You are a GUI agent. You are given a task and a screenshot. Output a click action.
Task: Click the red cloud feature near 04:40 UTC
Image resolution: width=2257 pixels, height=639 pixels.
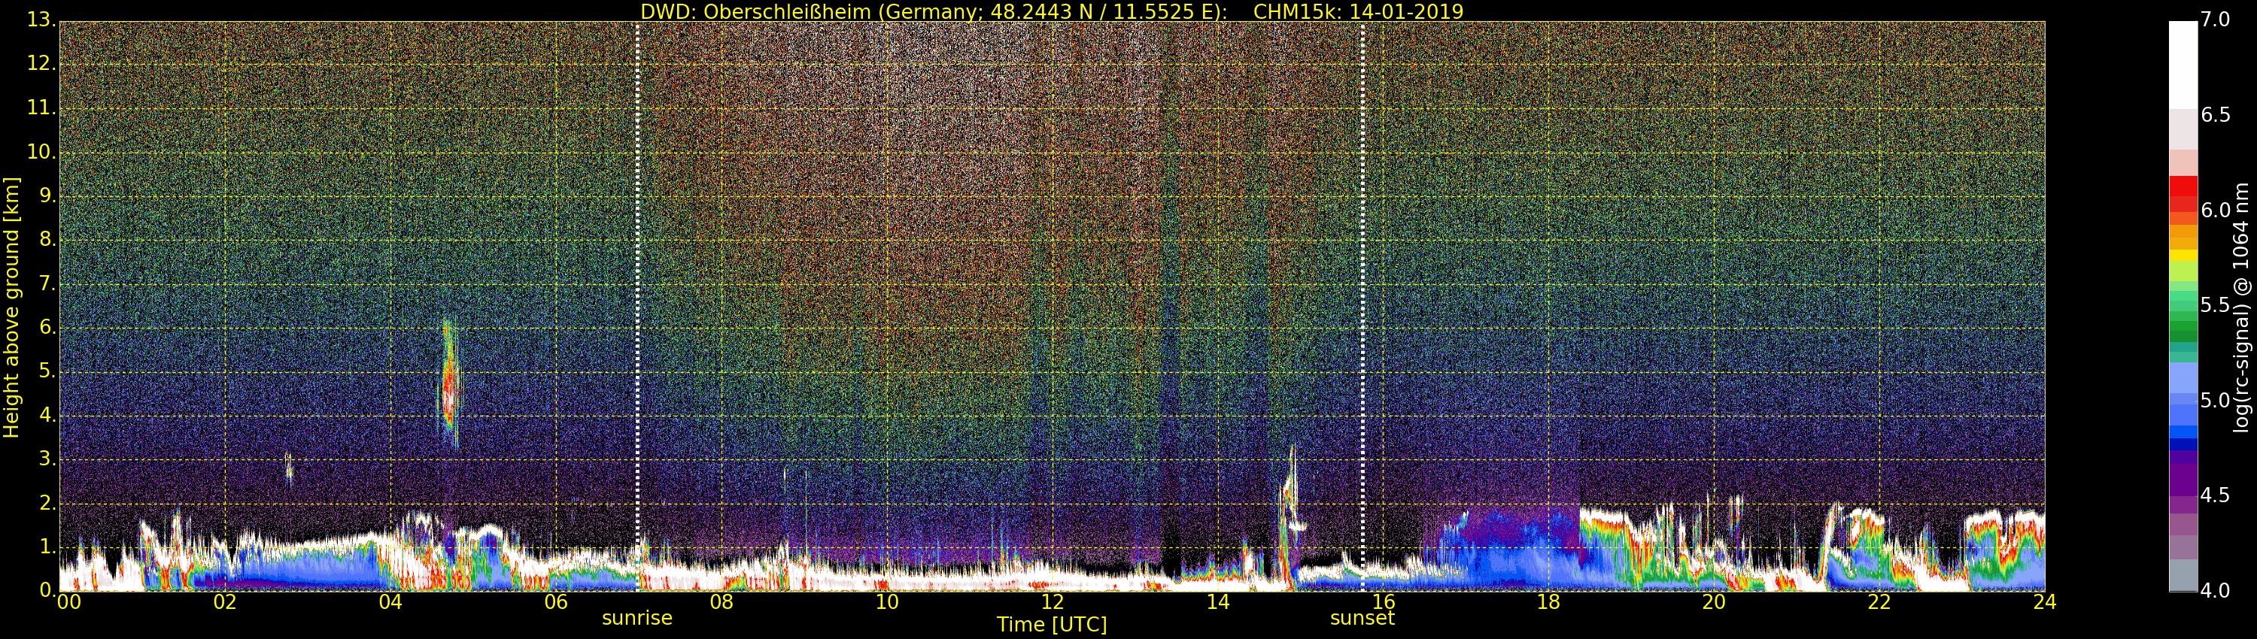[x=449, y=383]
